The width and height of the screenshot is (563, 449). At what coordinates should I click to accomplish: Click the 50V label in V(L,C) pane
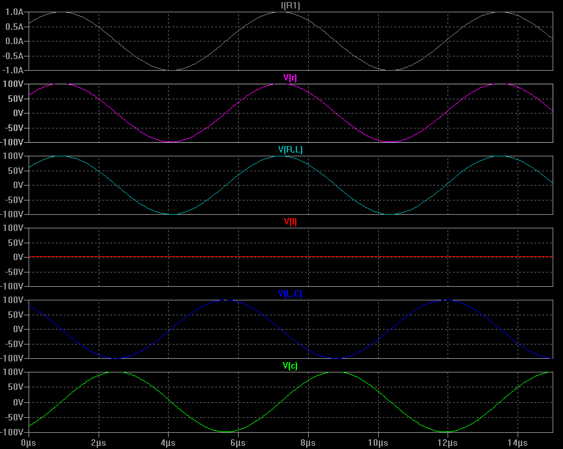coord(16,315)
